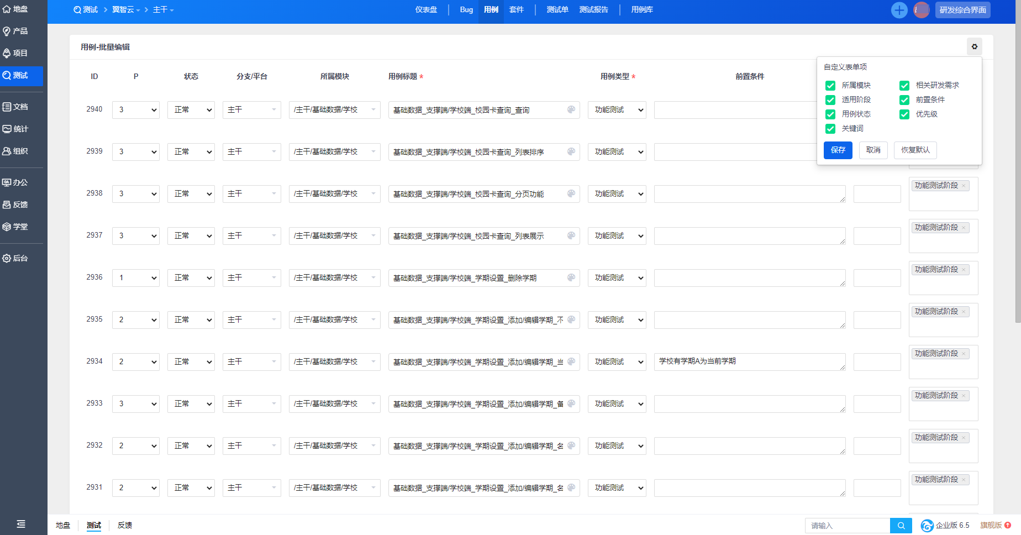The height and width of the screenshot is (535, 1021).
Task: Uncheck the 所属模块 checkbox
Action: tap(830, 86)
